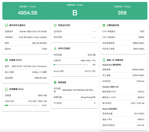This screenshot has height=132, width=149.
Task: Click the 全球排名 / Rating label
Action: [122, 7]
